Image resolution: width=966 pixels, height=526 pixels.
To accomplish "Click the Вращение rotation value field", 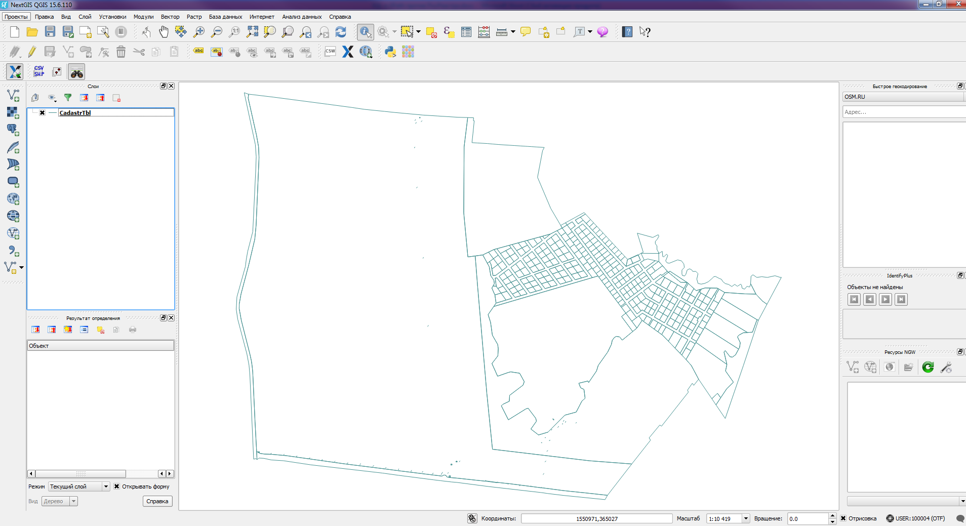I will coord(808,518).
